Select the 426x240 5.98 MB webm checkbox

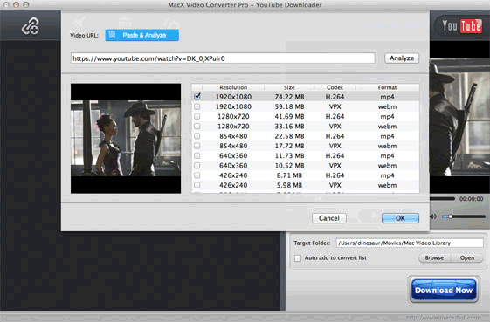tap(197, 185)
